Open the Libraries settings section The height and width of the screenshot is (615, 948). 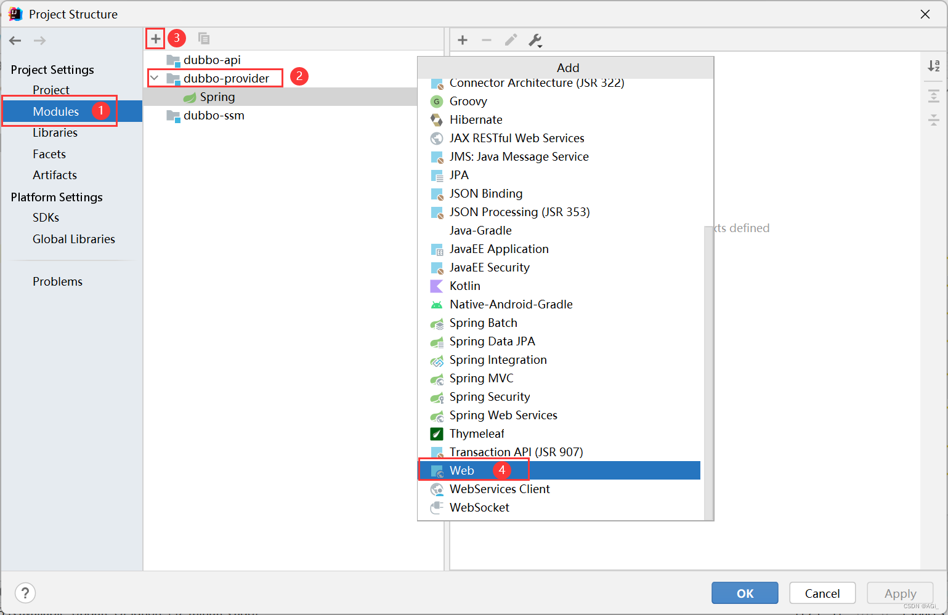point(55,132)
